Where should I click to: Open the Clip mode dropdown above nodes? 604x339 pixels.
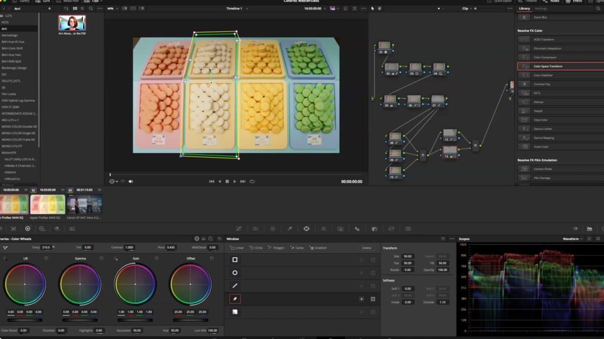[467, 8]
